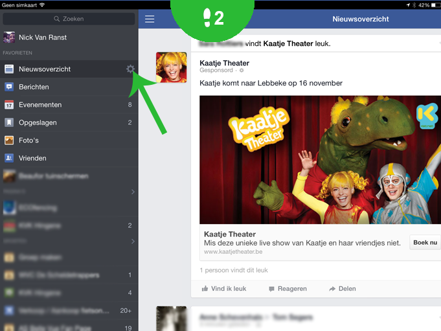Click Vind ik leuk button
Screen dimensions: 441x331
point(224,288)
